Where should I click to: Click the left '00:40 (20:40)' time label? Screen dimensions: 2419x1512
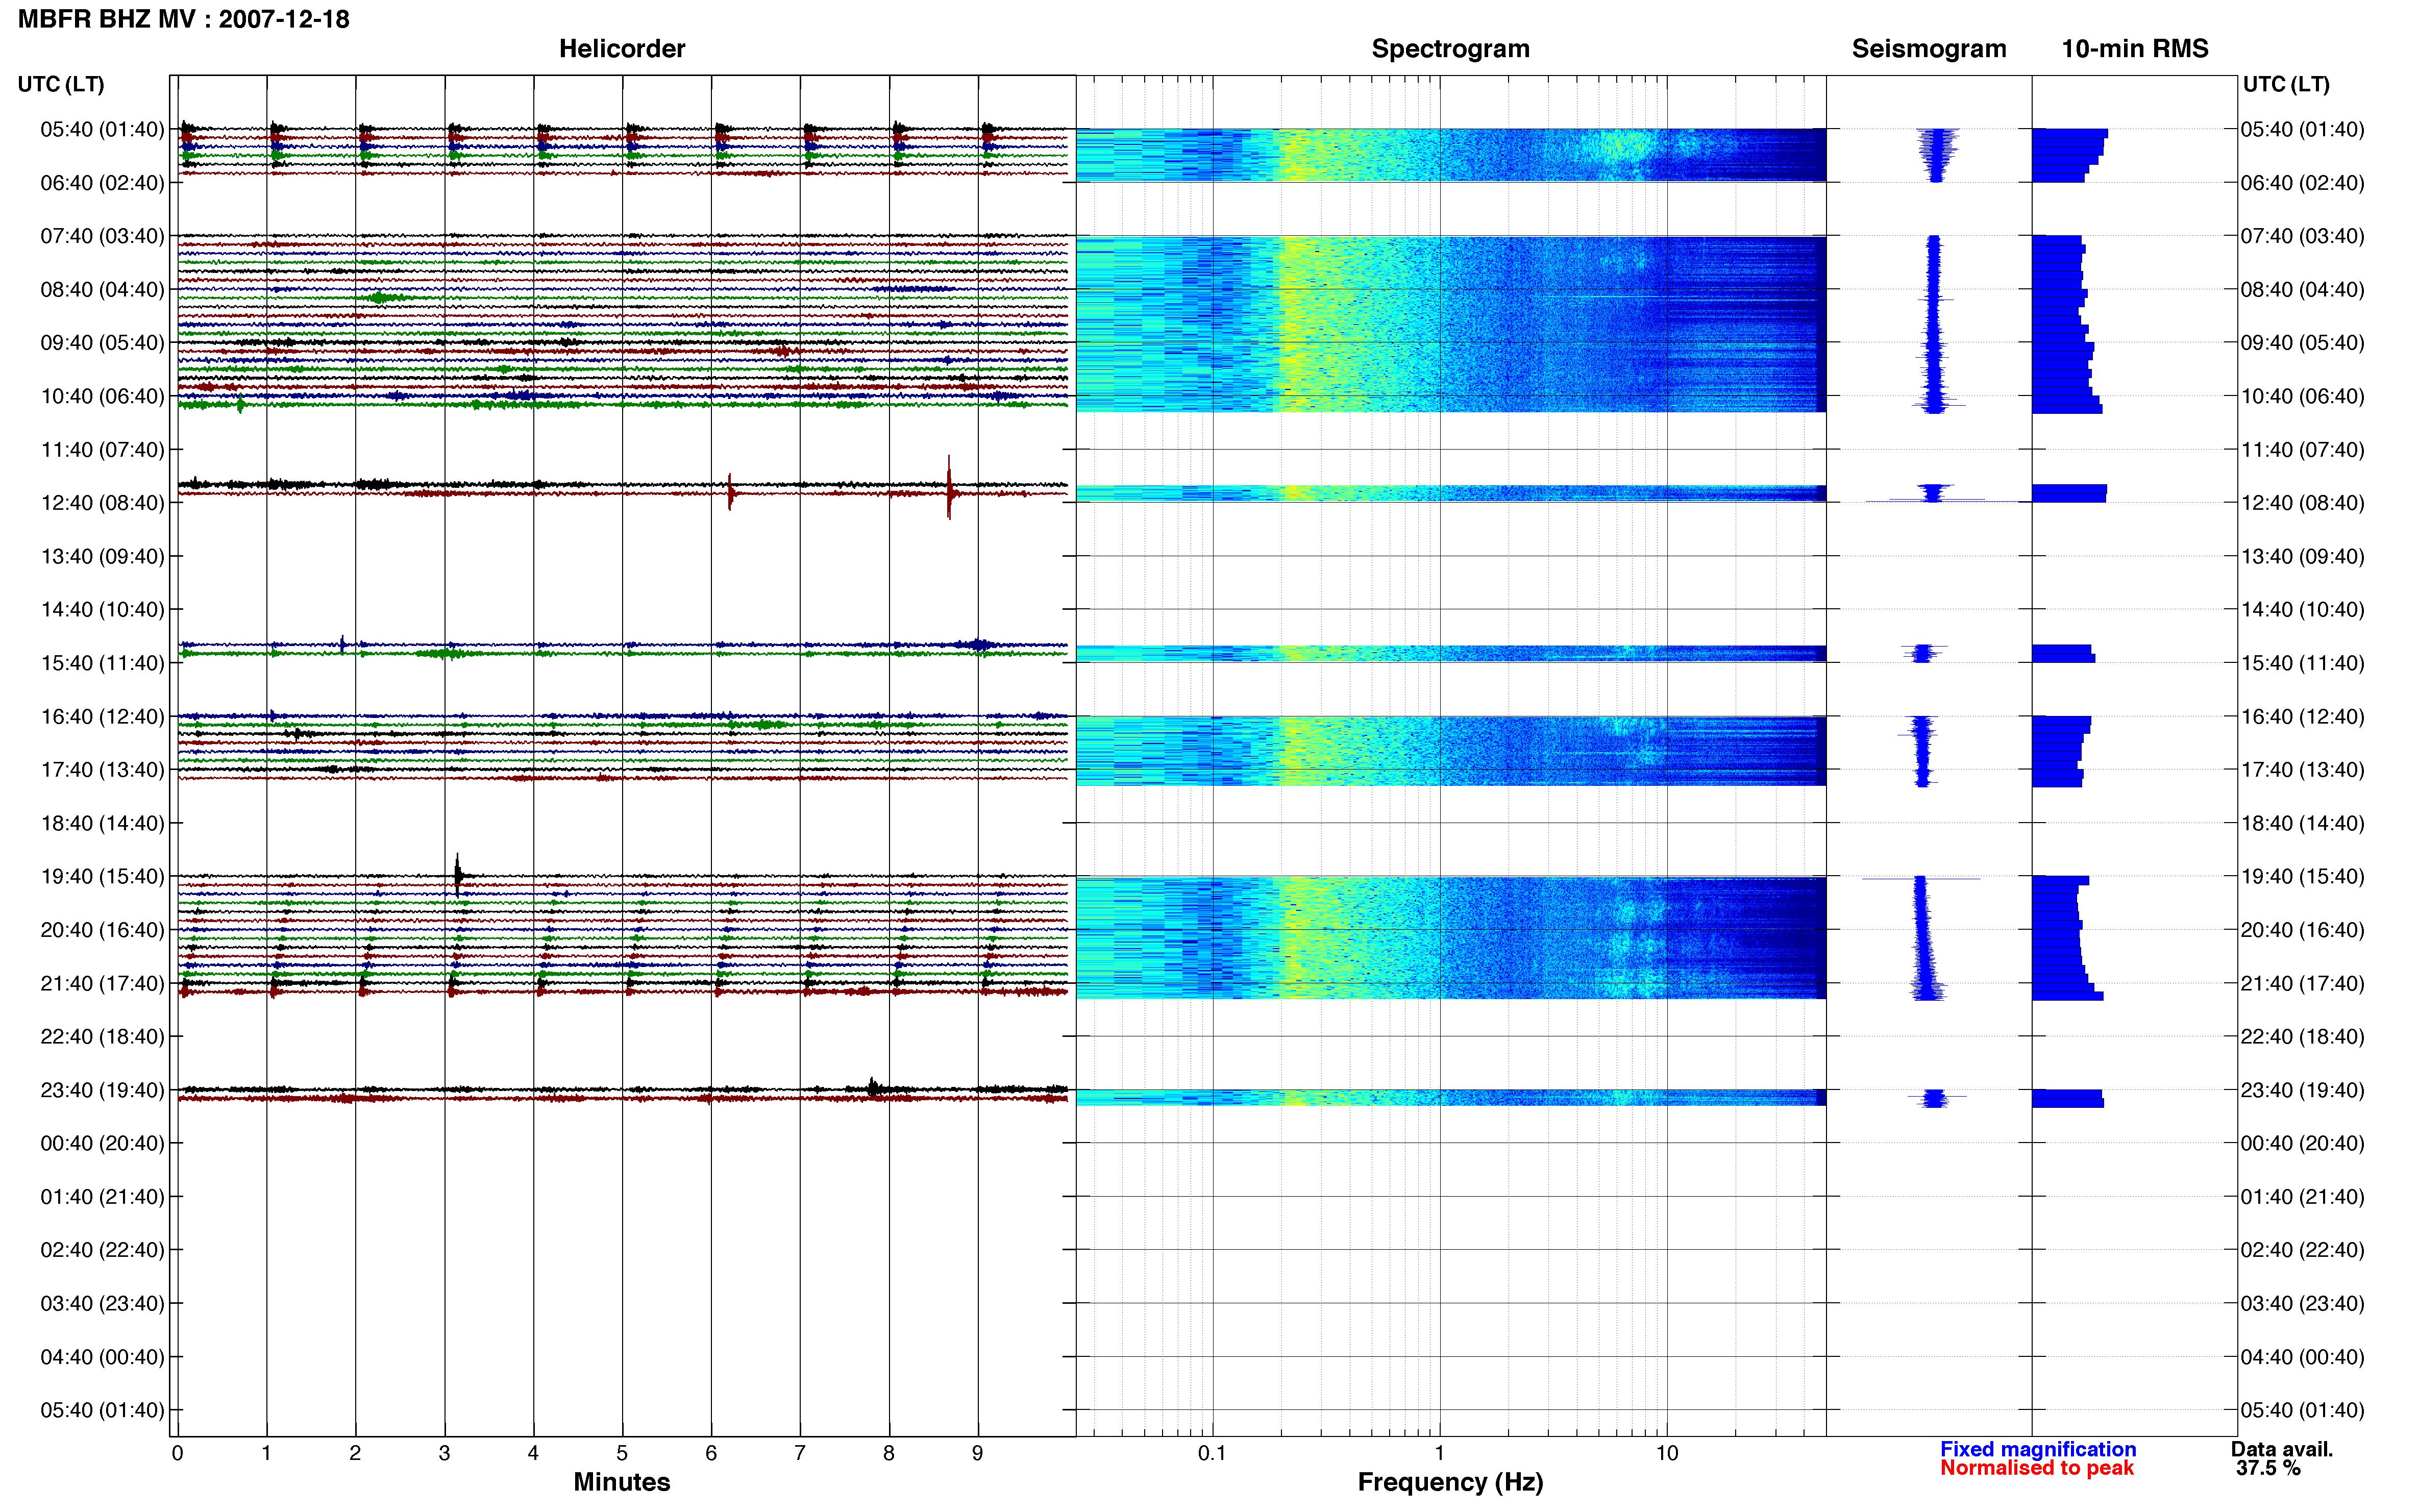(x=102, y=1143)
